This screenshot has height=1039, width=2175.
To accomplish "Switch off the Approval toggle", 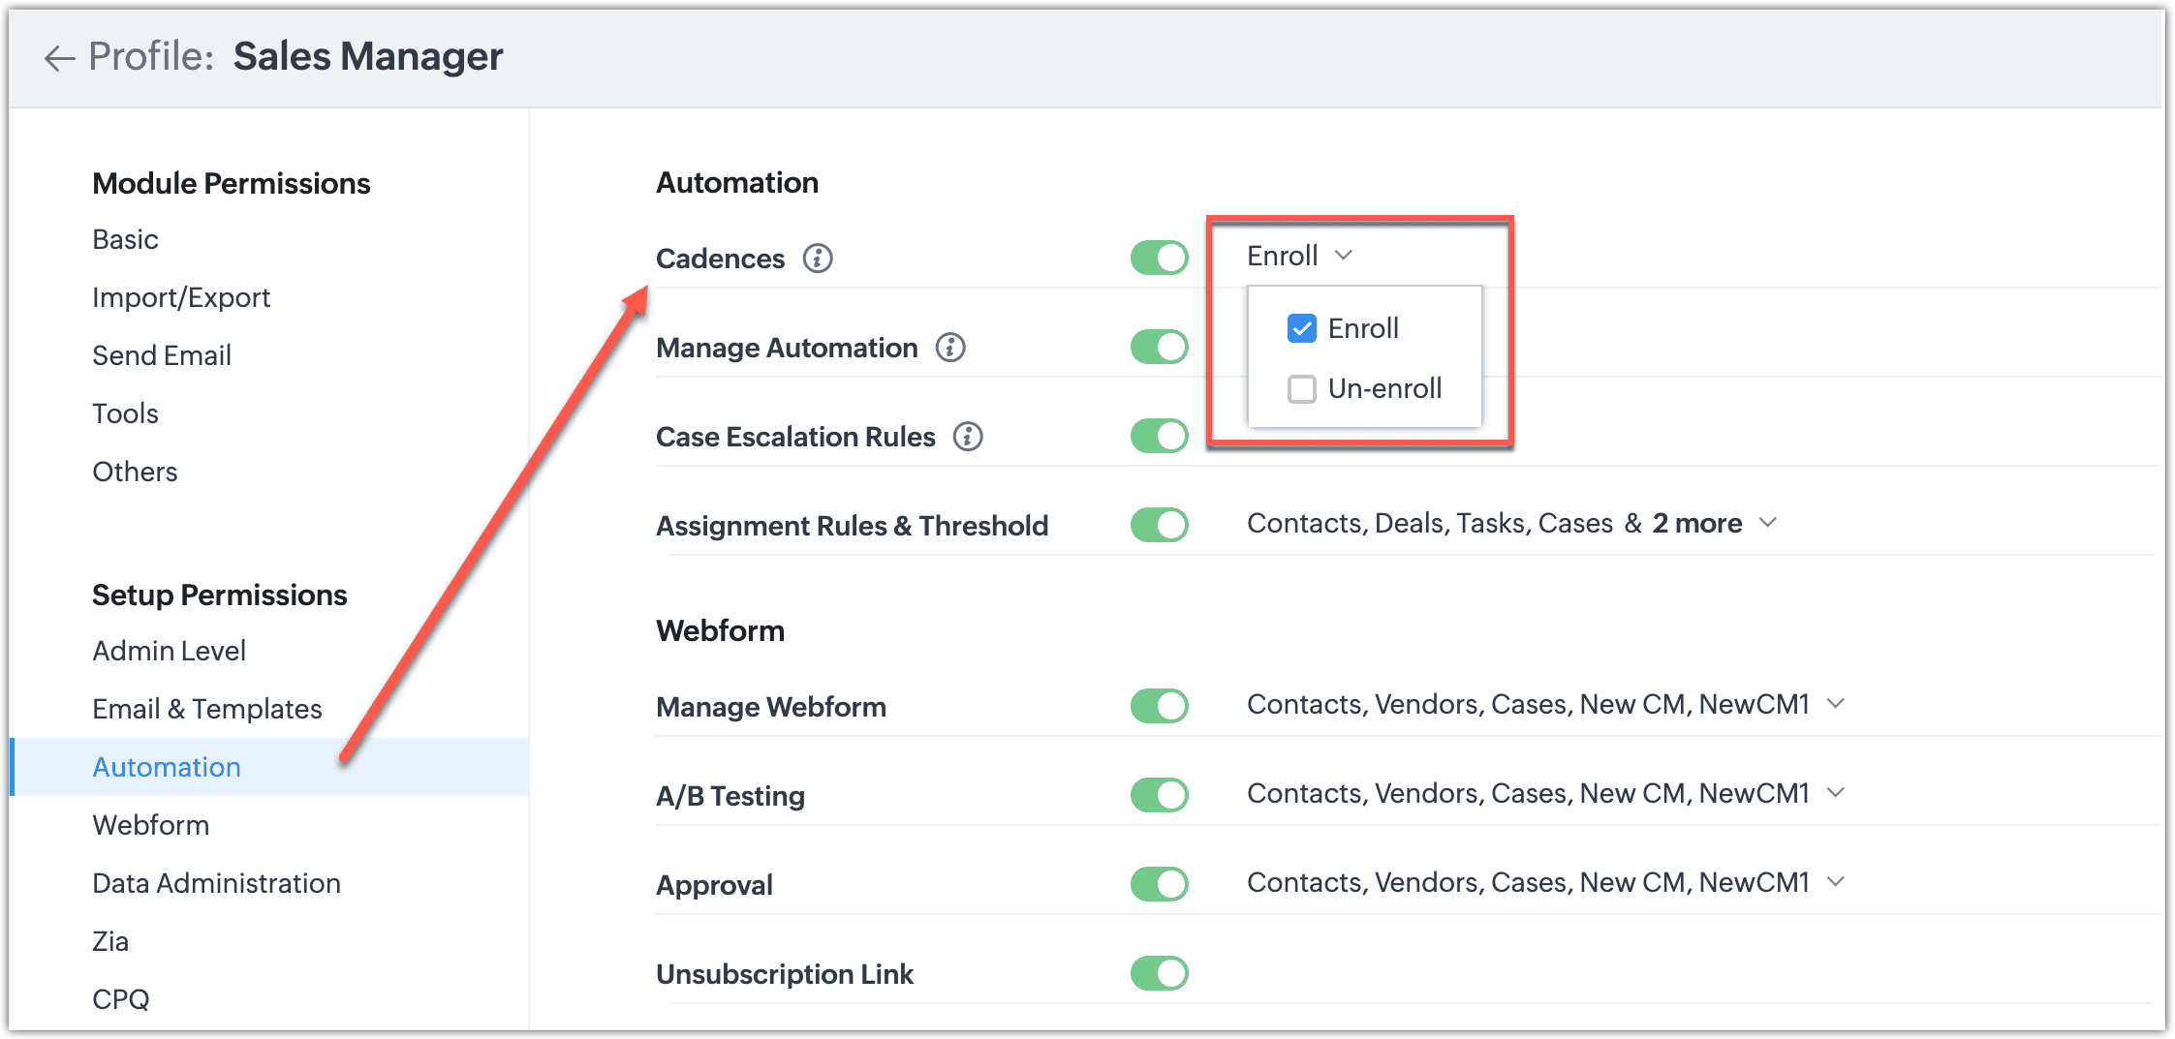I will 1159,884.
